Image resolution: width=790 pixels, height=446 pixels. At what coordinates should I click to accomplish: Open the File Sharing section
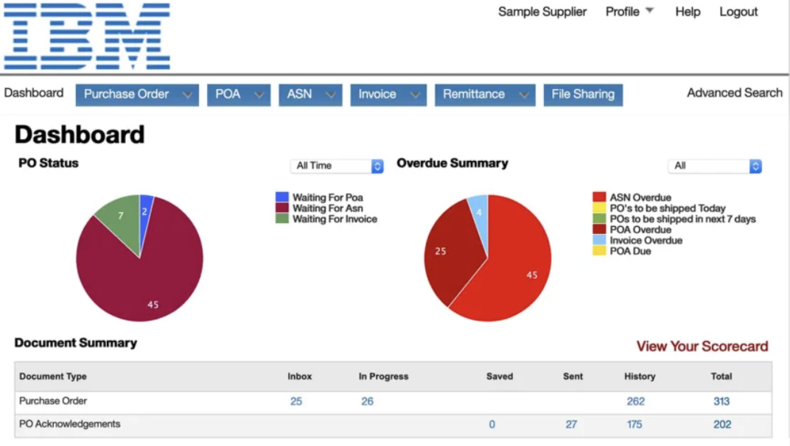583,94
